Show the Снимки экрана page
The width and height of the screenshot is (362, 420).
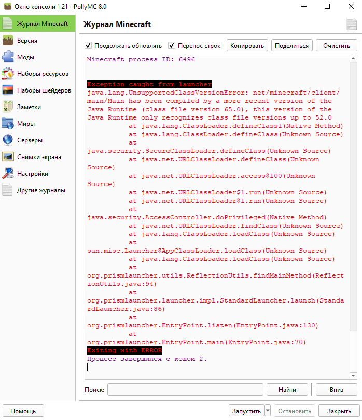[38, 156]
